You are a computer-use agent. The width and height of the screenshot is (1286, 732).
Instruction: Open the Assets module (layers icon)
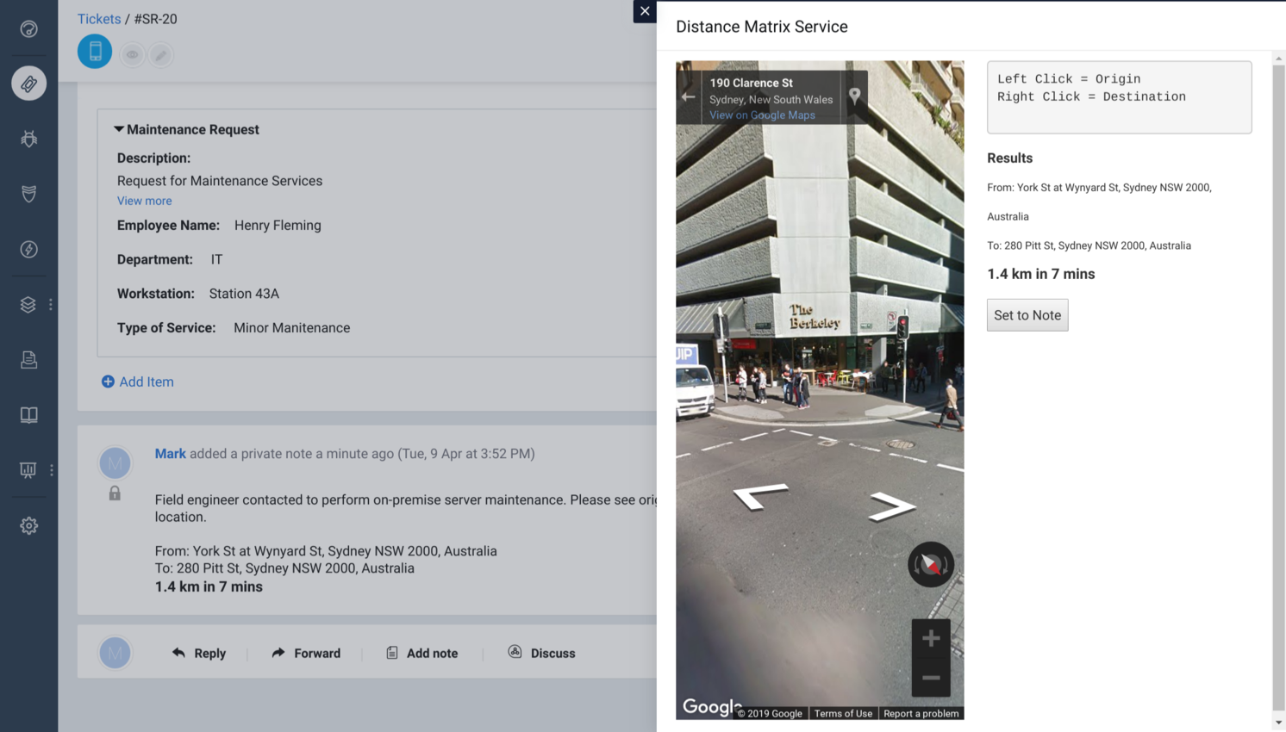pyautogui.click(x=27, y=304)
